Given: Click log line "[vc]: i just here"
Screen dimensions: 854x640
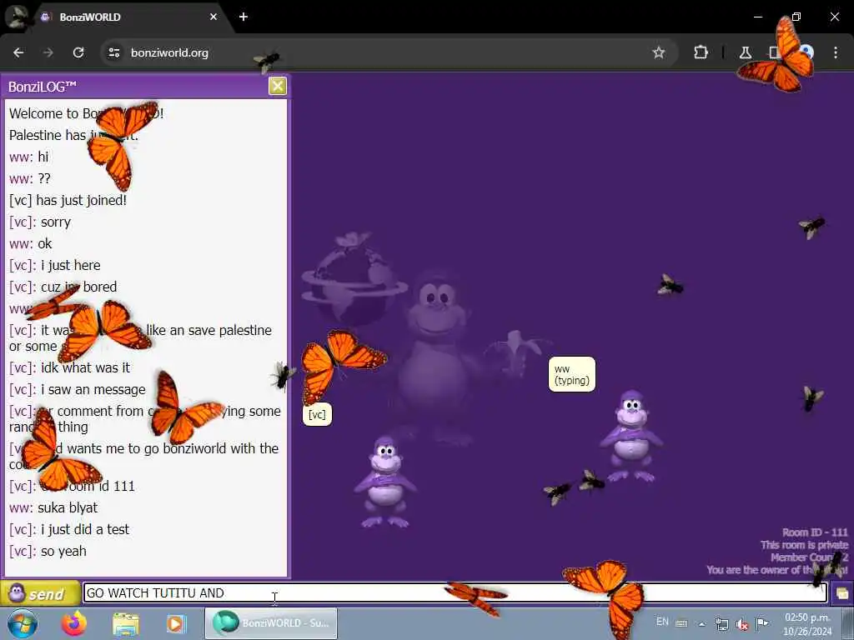Looking at the screenshot, I should (55, 266).
